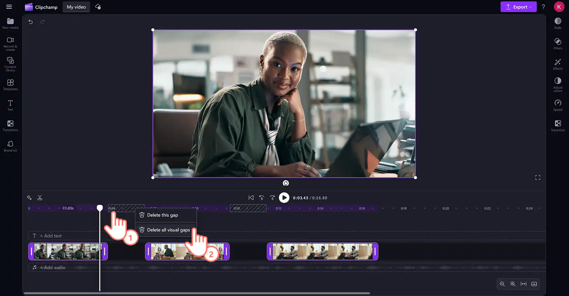
Task: Open the Text sidebar panel
Action: point(10,105)
